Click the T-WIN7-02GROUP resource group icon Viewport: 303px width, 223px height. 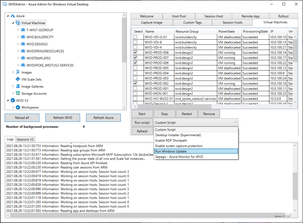click(23, 30)
